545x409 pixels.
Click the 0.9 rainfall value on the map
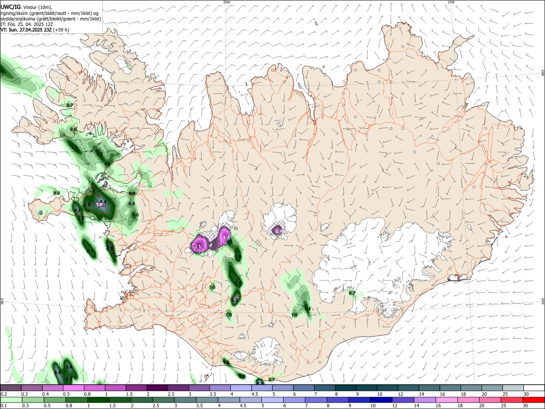tap(132, 193)
